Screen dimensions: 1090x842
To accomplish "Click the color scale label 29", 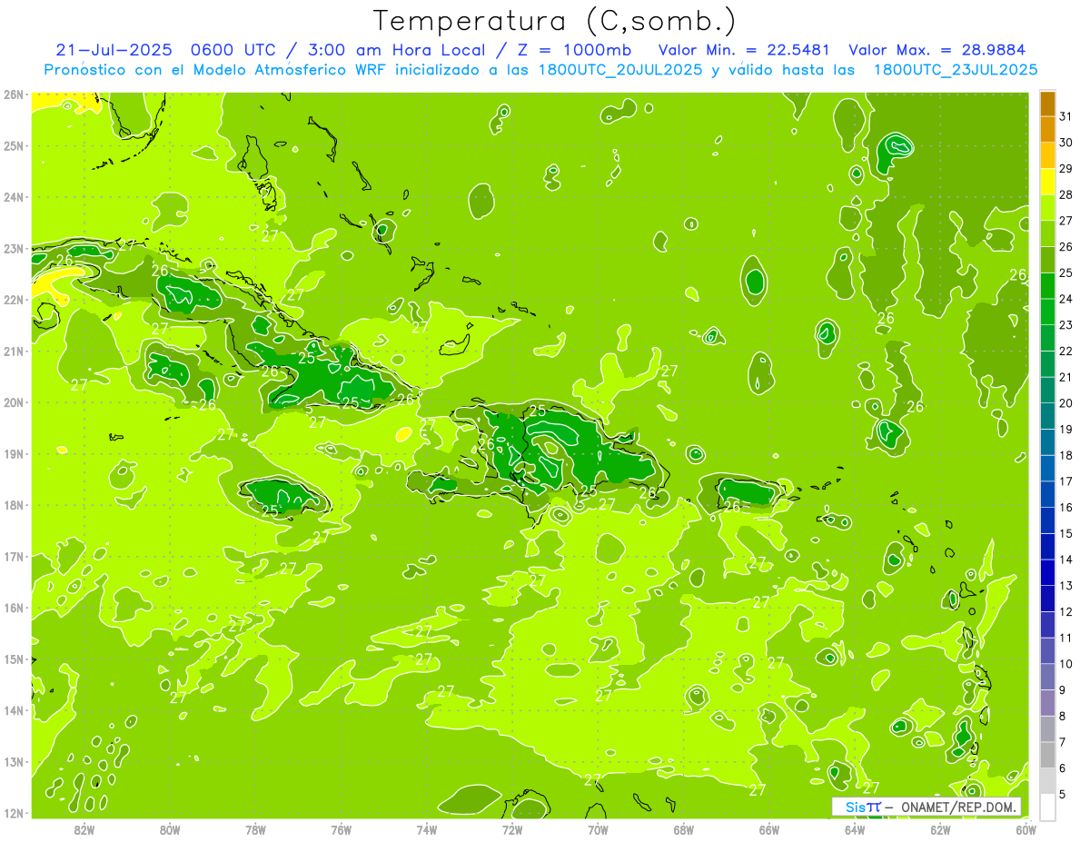I will 1065,169.
